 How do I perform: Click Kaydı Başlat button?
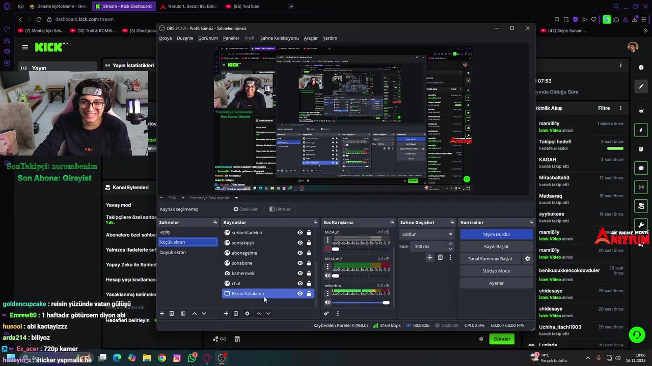[x=497, y=247]
